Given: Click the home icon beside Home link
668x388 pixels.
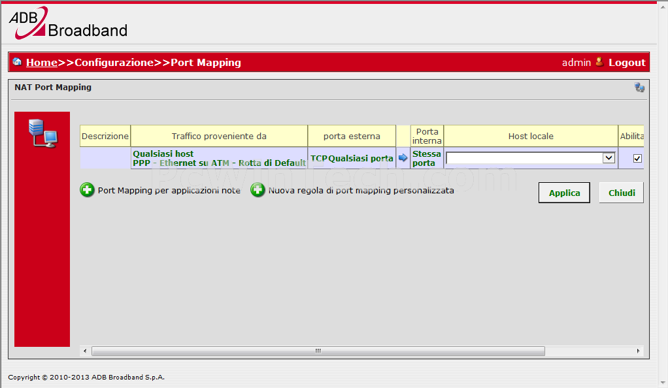Looking at the screenshot, I should pos(17,62).
